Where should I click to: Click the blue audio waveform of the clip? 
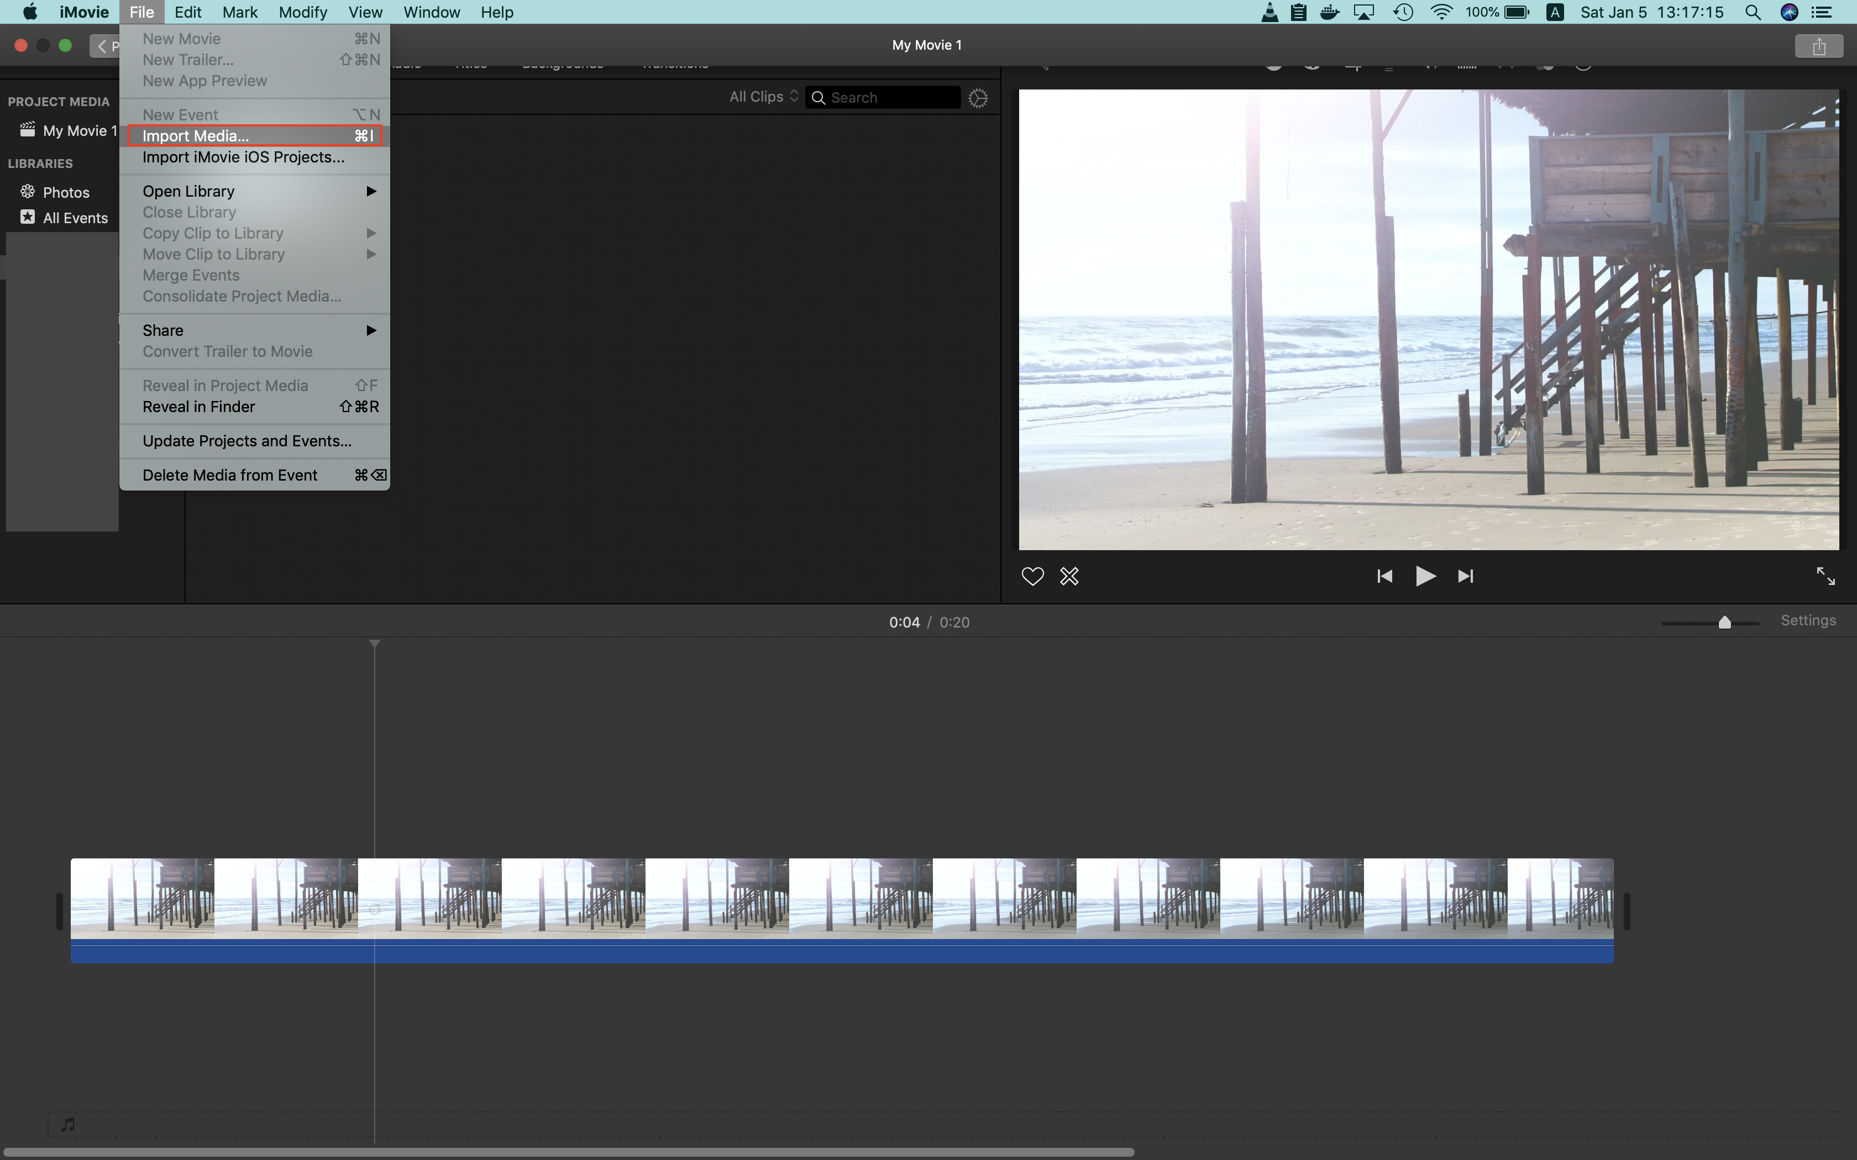point(842,951)
